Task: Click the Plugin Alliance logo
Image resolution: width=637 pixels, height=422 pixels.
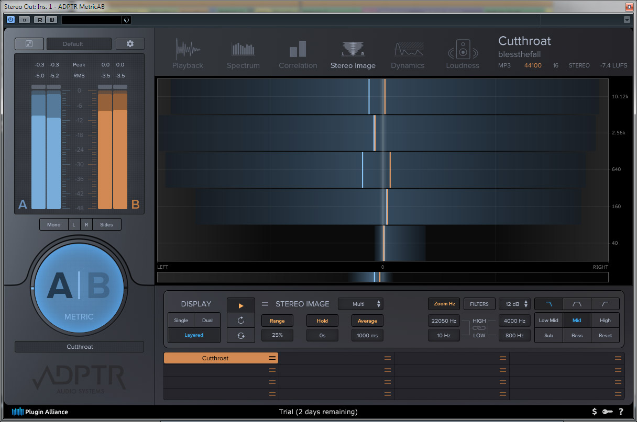Action: pyautogui.click(x=40, y=412)
